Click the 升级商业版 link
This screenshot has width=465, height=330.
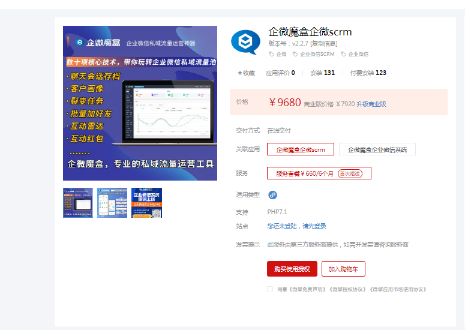point(371,104)
